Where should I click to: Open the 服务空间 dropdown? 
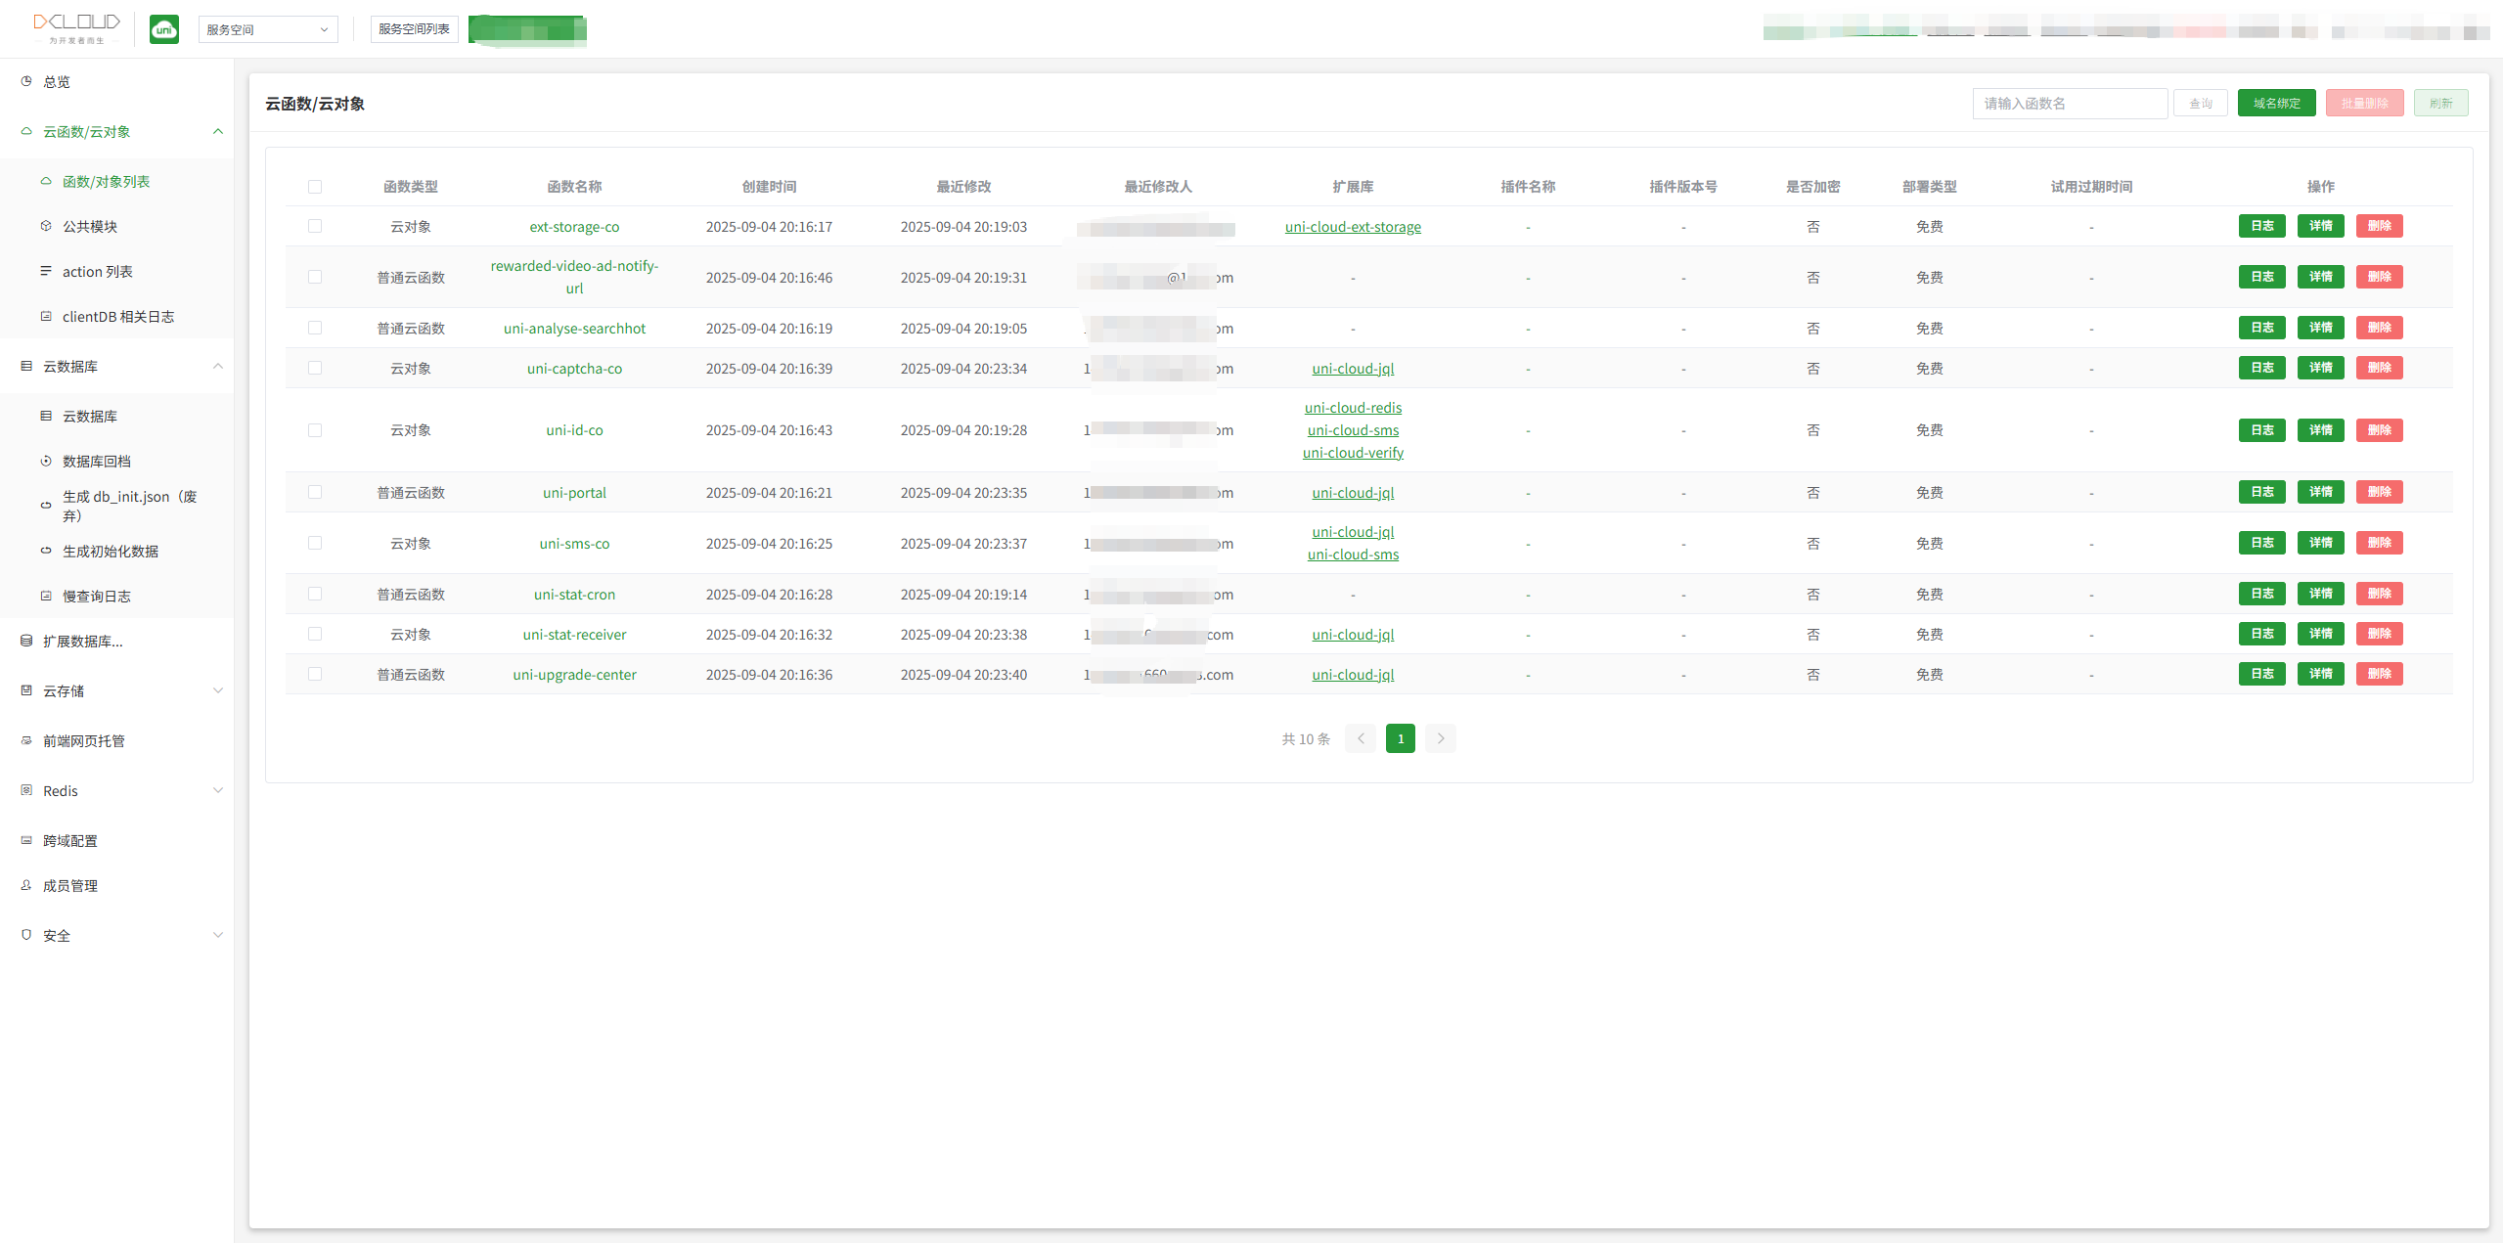point(268,29)
